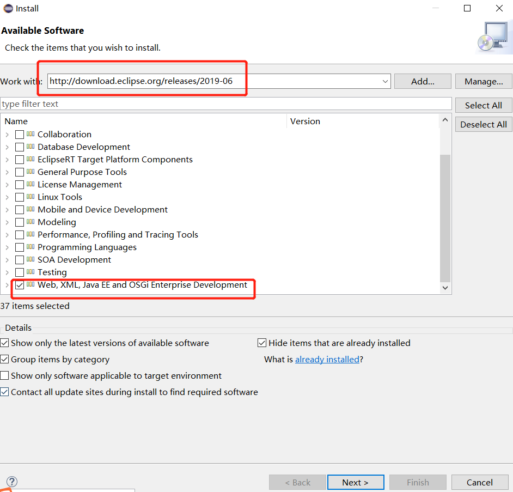Click the Mobile and Device Development icon
Image resolution: width=513 pixels, height=492 pixels.
[x=30, y=209]
